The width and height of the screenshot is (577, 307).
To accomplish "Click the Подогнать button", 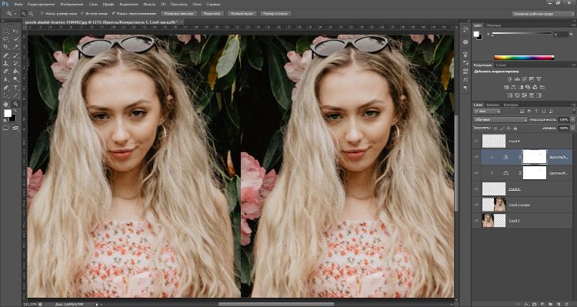I will (x=212, y=14).
